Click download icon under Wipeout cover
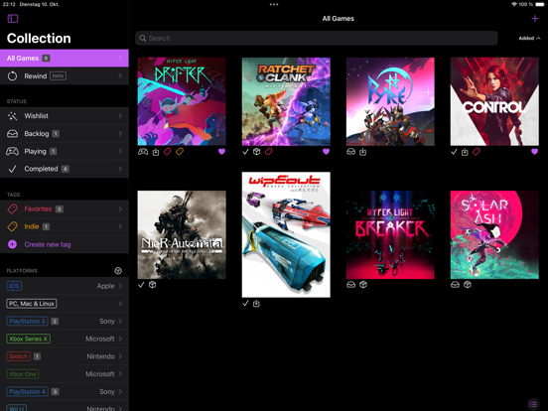The width and height of the screenshot is (548, 411). click(256, 304)
